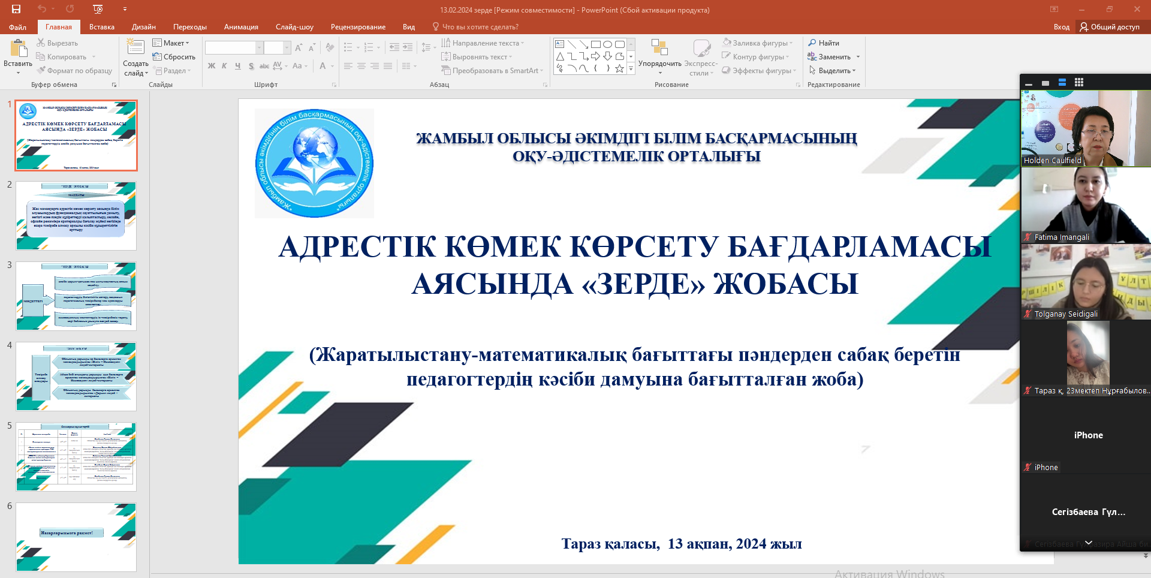
Task: Align text to the left
Action: (348, 66)
